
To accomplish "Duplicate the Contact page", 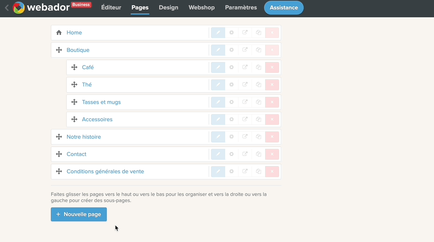I will pyautogui.click(x=258, y=154).
